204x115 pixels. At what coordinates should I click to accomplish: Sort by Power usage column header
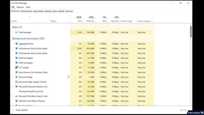click(x=128, y=19)
